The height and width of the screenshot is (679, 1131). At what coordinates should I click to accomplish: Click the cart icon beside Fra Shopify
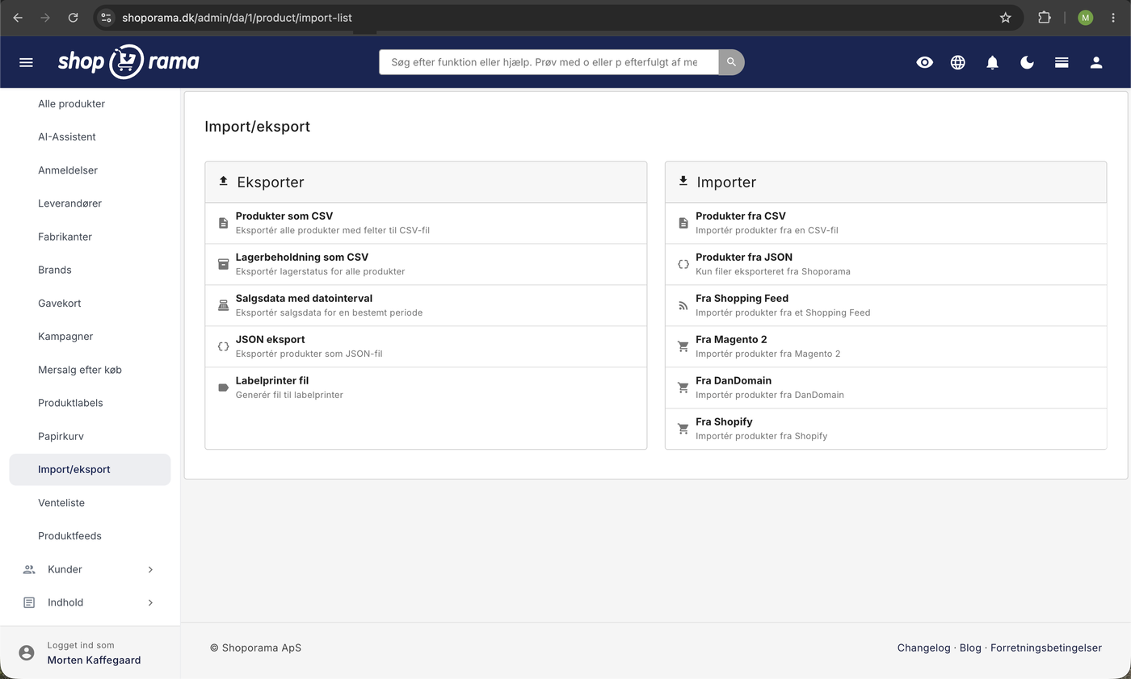pyautogui.click(x=683, y=429)
